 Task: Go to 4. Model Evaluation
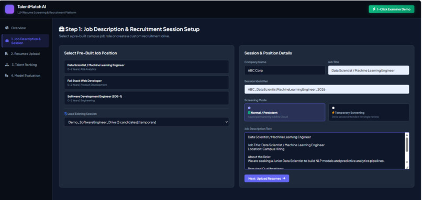(25, 76)
